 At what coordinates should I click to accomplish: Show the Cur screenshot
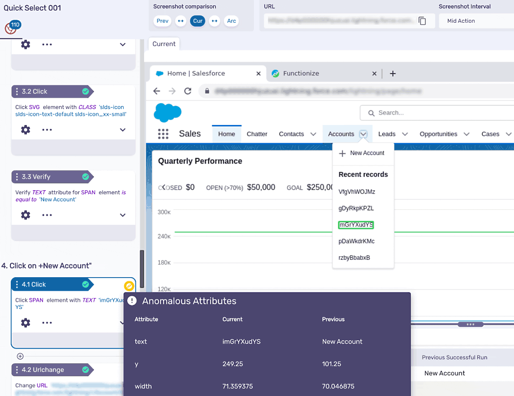198,21
